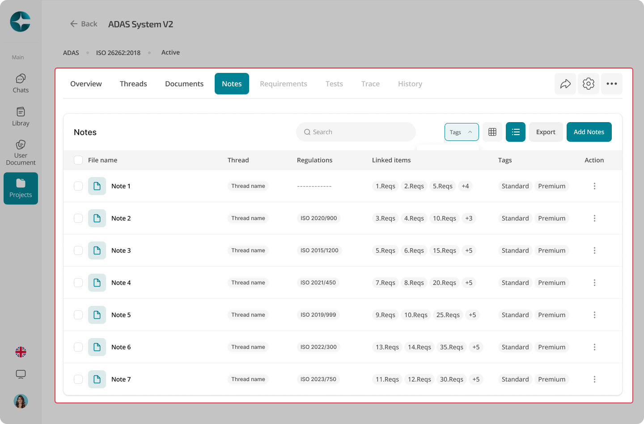
Task: Click the Export button
Action: coord(546,132)
